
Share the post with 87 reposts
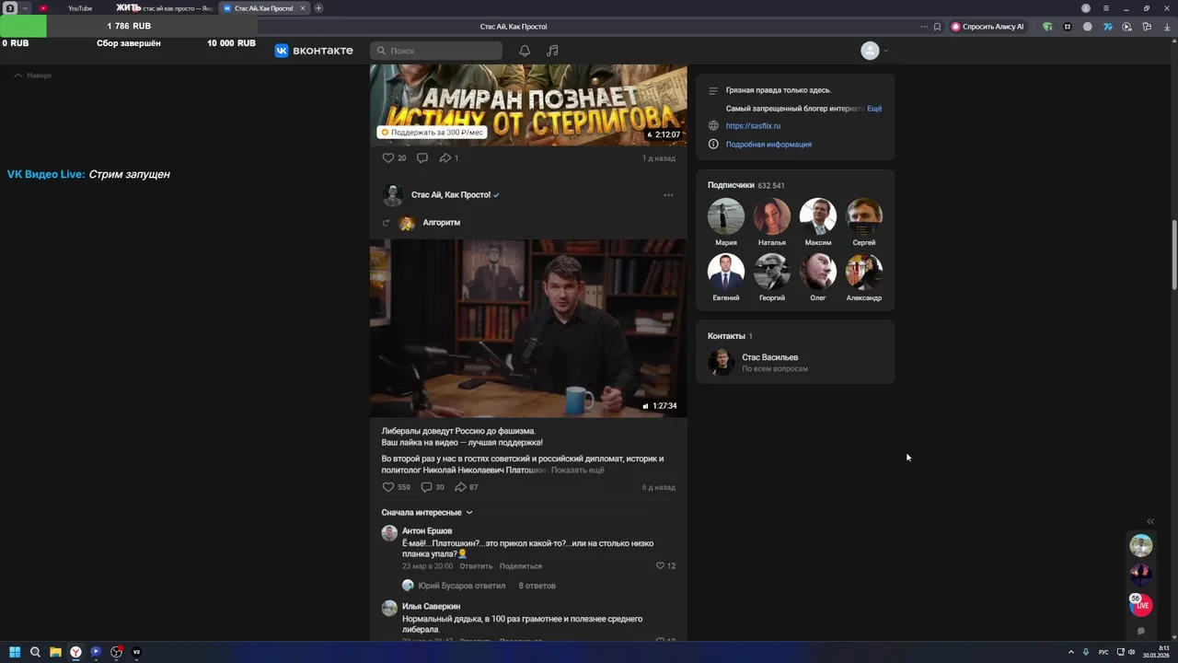point(467,487)
